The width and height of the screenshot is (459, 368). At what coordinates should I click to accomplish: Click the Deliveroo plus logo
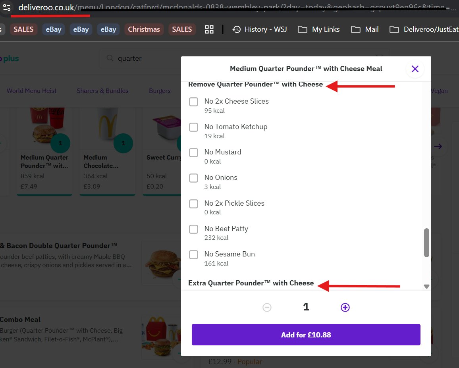10,58
